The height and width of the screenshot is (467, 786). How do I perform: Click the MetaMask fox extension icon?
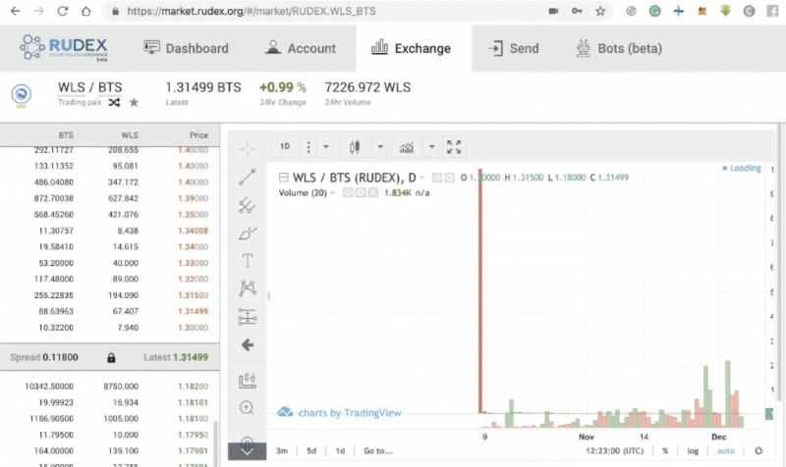[702, 11]
